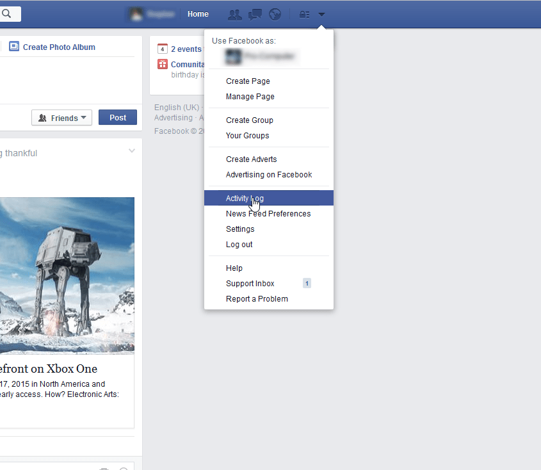541x470 pixels.
Task: Expand the post options chevron
Action: click(x=132, y=151)
